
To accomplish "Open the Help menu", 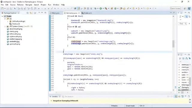I will coord(63,5).
